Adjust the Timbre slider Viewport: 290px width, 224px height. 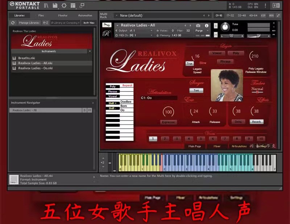257,92
